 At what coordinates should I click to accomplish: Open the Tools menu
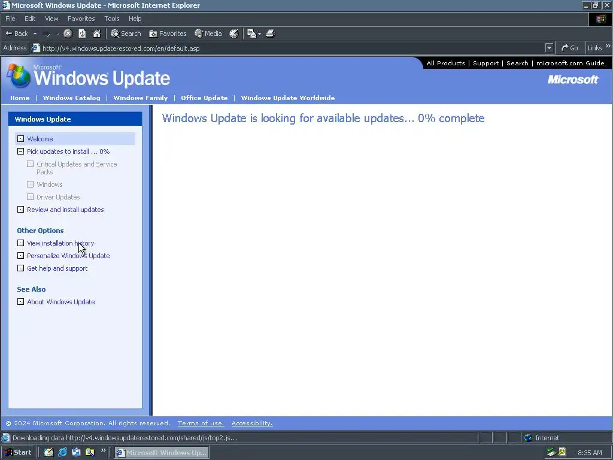[112, 19]
